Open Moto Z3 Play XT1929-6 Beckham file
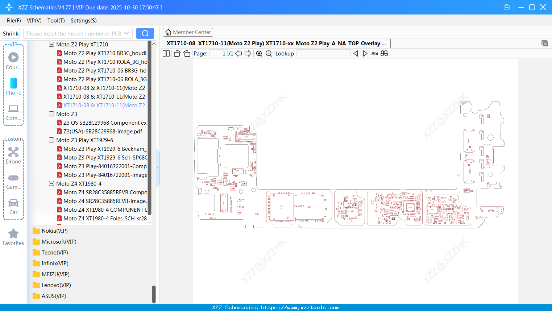The image size is (552, 311). [102, 149]
